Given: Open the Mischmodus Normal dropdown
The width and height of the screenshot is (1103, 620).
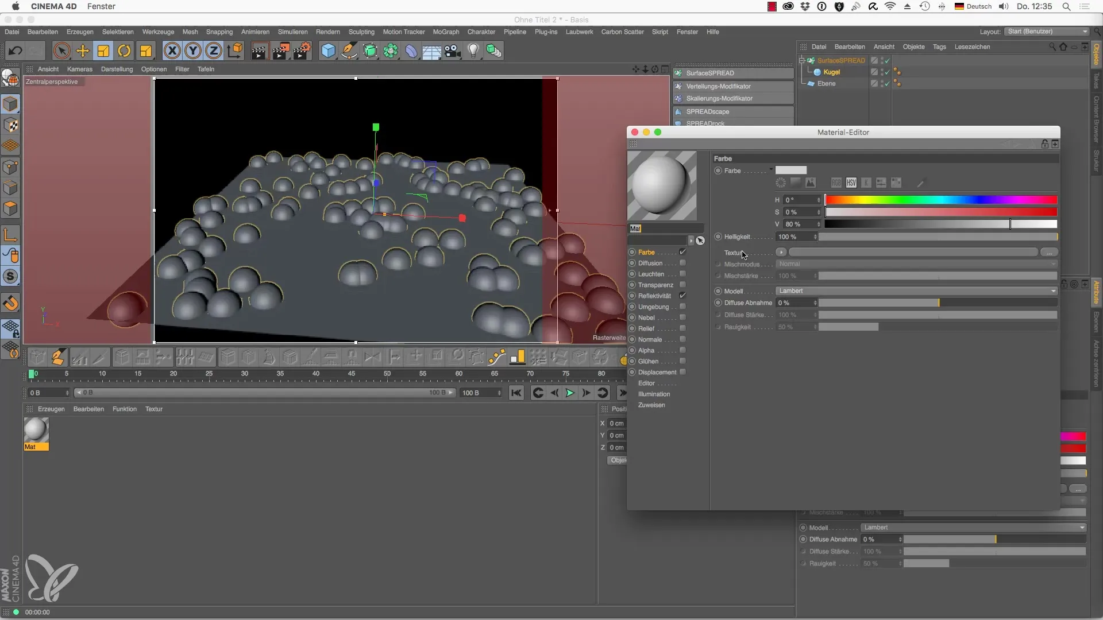Looking at the screenshot, I should (916, 264).
